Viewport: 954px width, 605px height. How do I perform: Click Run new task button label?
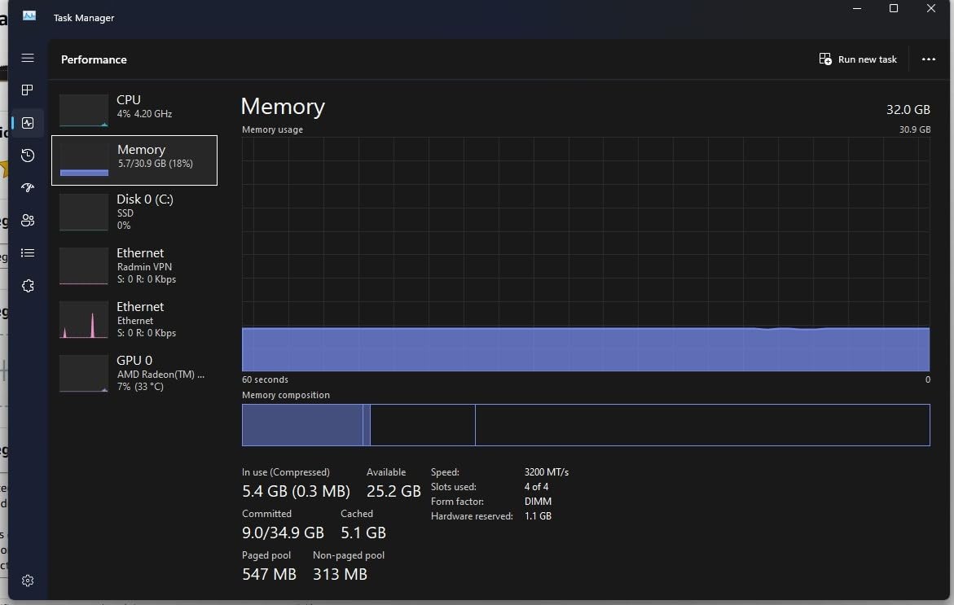coord(867,59)
